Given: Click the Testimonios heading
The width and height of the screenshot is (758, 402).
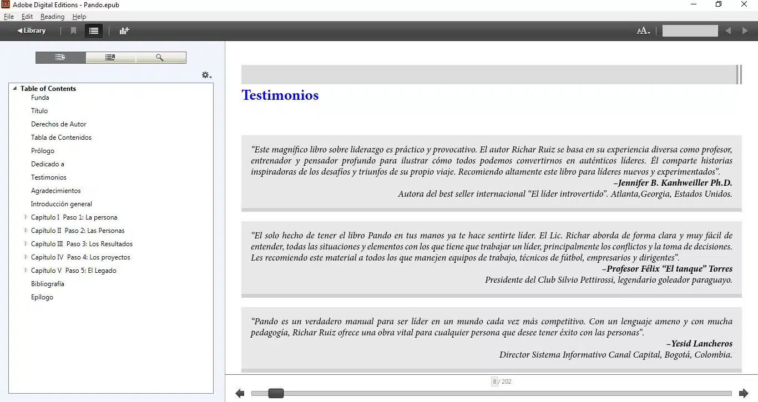Looking at the screenshot, I should click(x=280, y=95).
